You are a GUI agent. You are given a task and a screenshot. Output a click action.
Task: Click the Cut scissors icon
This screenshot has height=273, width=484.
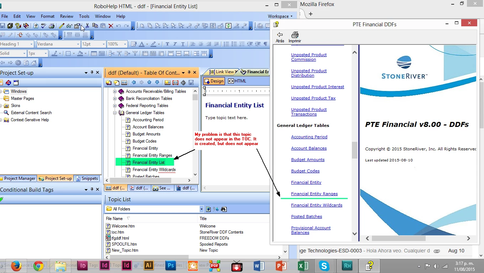pos(87,26)
